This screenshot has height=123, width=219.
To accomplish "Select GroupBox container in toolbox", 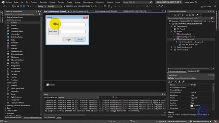I will tap(15, 91).
